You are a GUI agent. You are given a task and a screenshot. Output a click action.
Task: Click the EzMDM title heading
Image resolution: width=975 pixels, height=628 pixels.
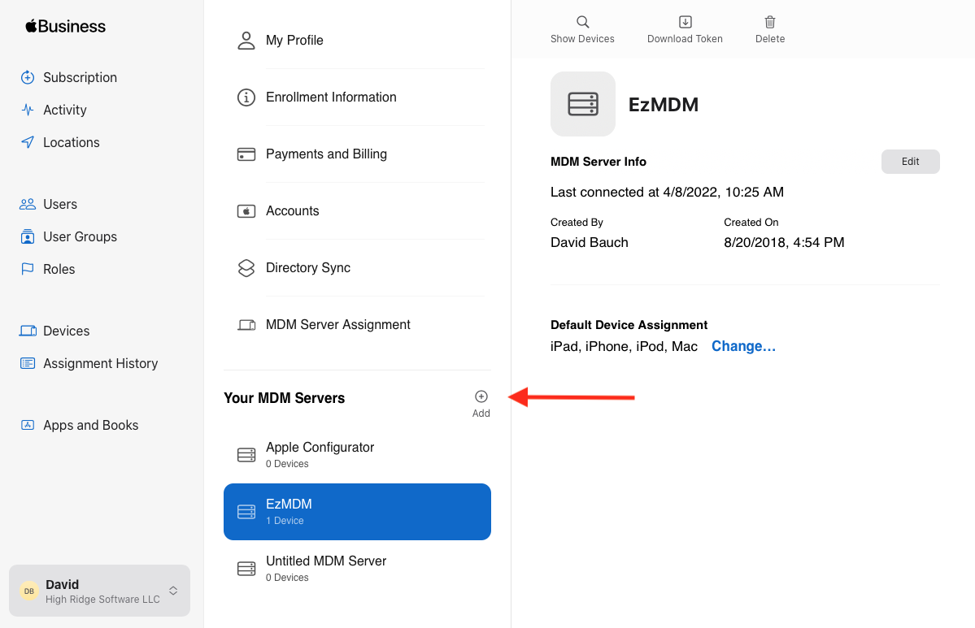(x=664, y=104)
